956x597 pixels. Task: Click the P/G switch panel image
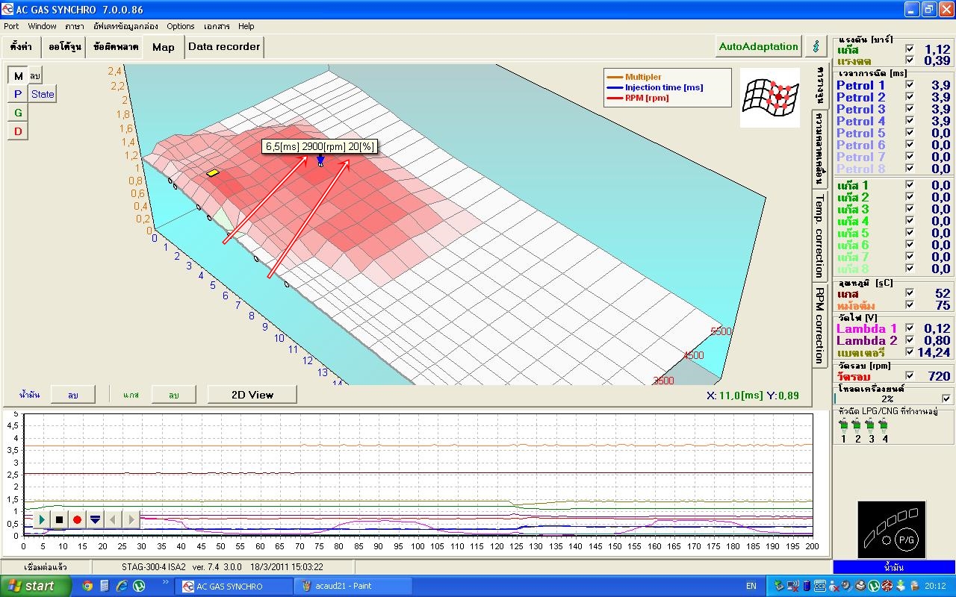coord(893,530)
